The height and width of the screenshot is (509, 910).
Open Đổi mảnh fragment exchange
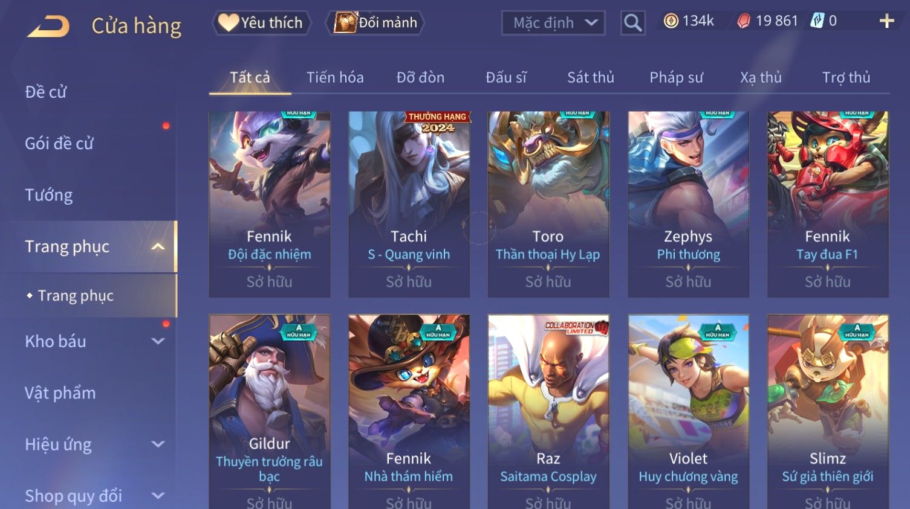[375, 23]
